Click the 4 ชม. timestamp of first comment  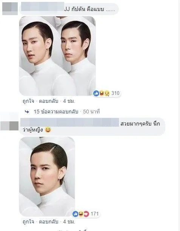pyautogui.click(x=69, y=101)
